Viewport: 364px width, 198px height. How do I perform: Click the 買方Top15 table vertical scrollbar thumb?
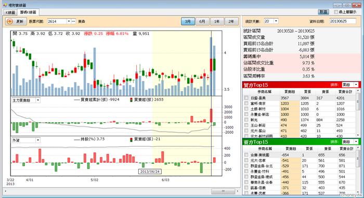tap(358, 102)
